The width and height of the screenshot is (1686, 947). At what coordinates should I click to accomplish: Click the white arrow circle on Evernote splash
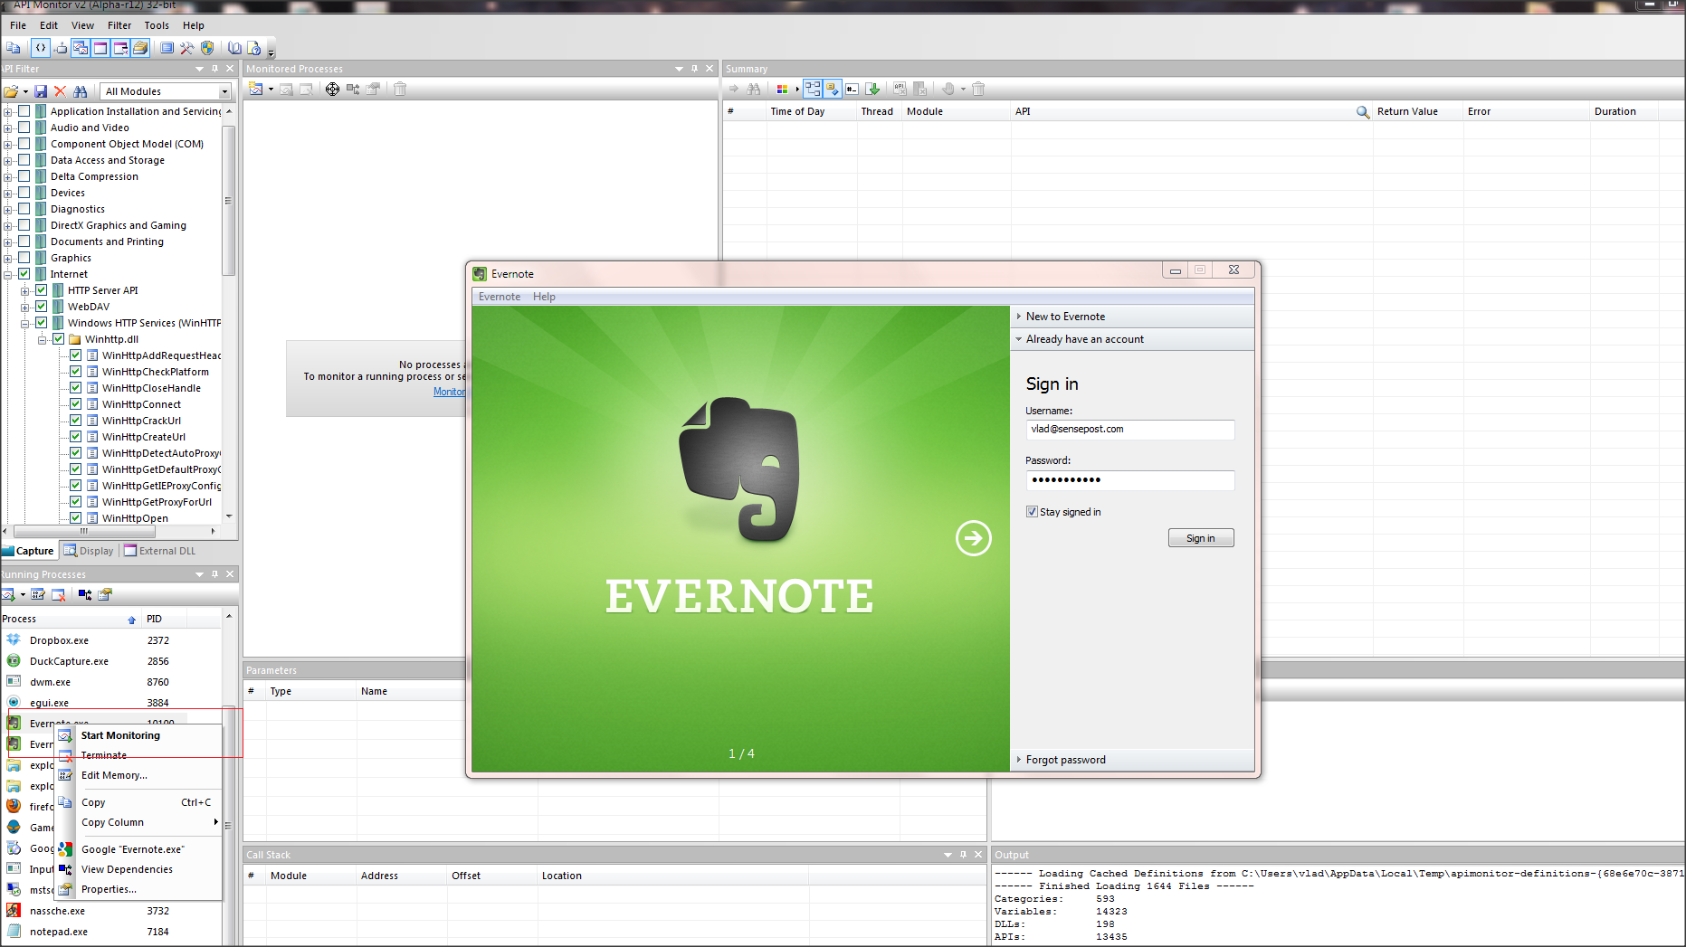click(x=973, y=538)
